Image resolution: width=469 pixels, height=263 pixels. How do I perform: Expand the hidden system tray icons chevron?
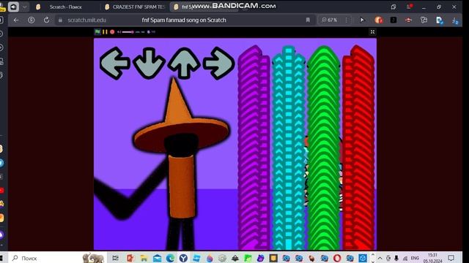[x=380, y=258]
